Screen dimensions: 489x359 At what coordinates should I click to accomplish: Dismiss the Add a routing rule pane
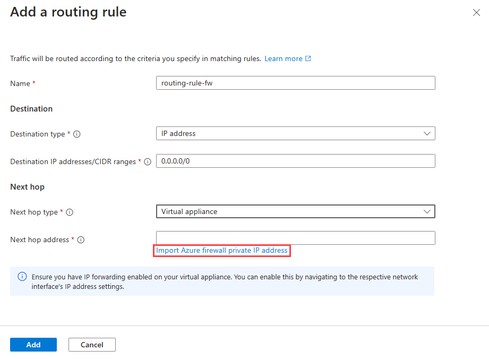(x=476, y=12)
